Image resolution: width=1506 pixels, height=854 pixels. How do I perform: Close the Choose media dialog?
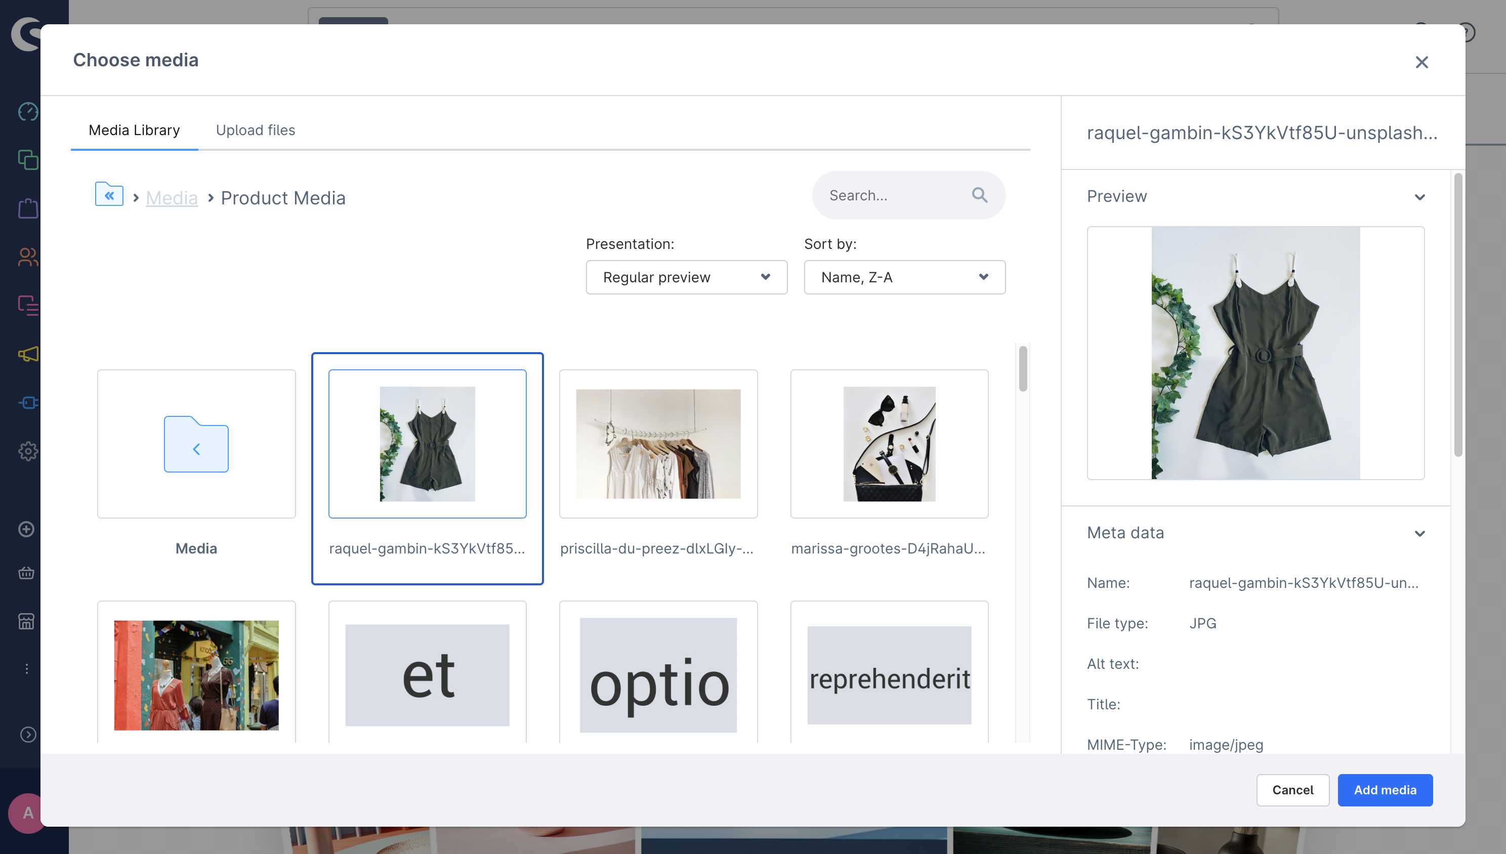(x=1421, y=62)
